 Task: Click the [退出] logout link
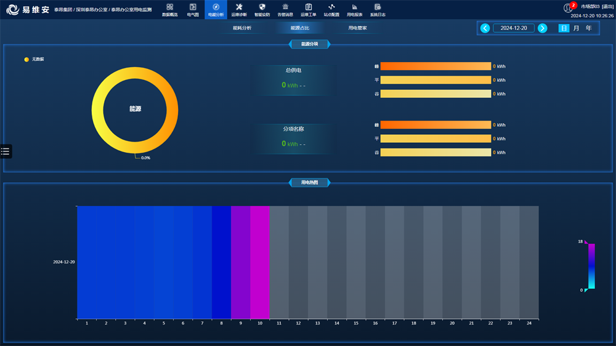(607, 6)
